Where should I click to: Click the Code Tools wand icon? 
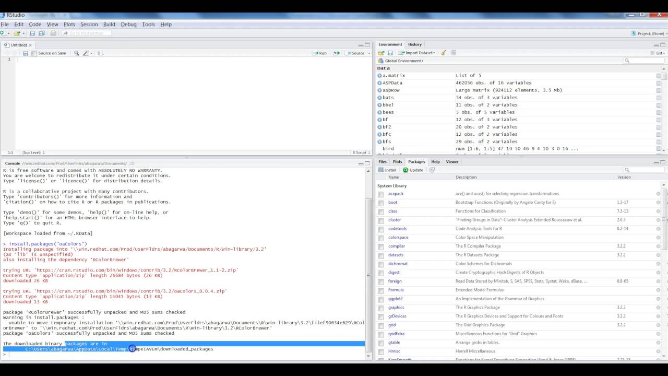point(86,53)
